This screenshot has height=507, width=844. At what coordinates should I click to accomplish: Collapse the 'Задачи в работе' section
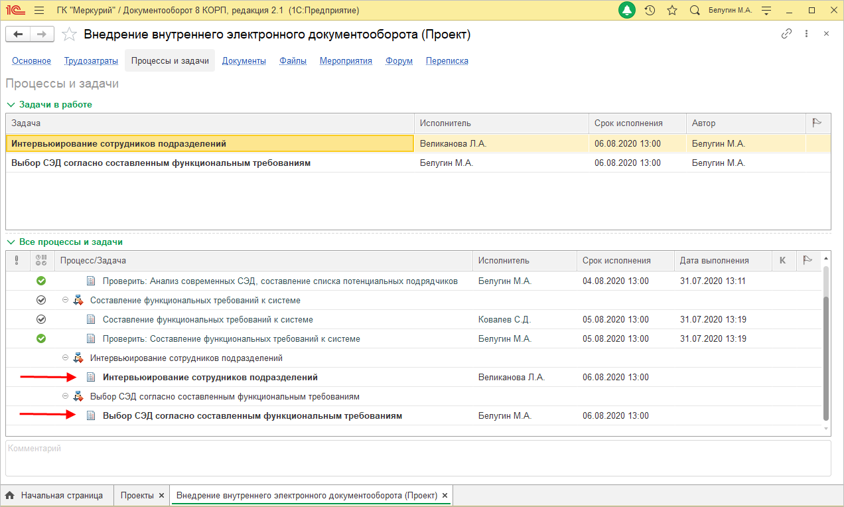click(11, 104)
